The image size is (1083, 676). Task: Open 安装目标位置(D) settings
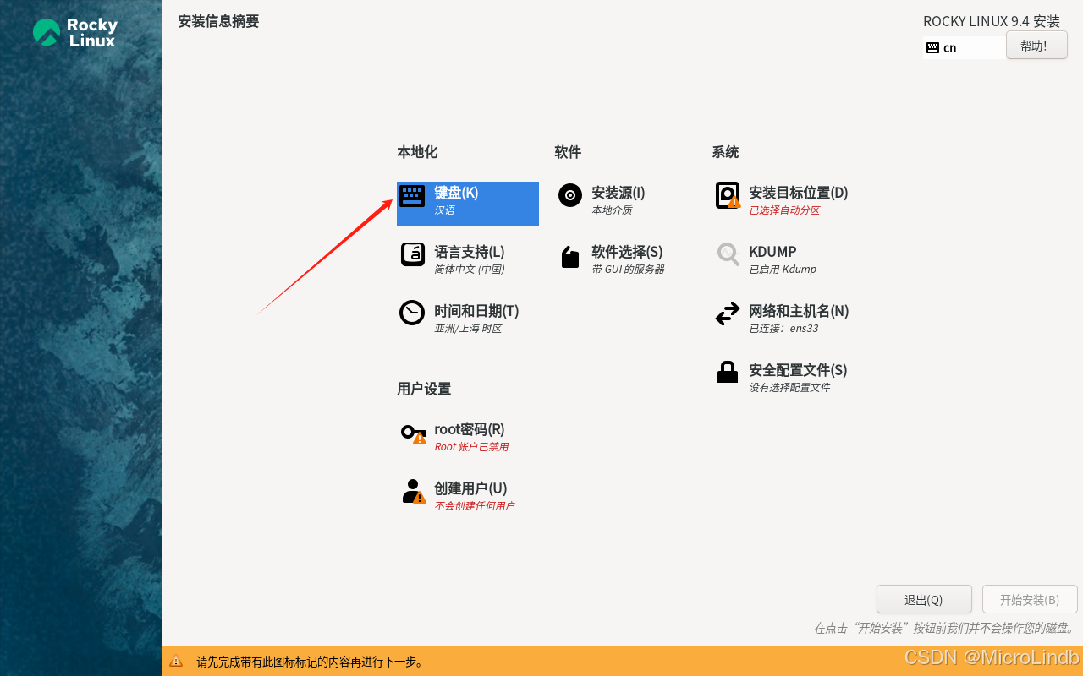click(x=799, y=193)
